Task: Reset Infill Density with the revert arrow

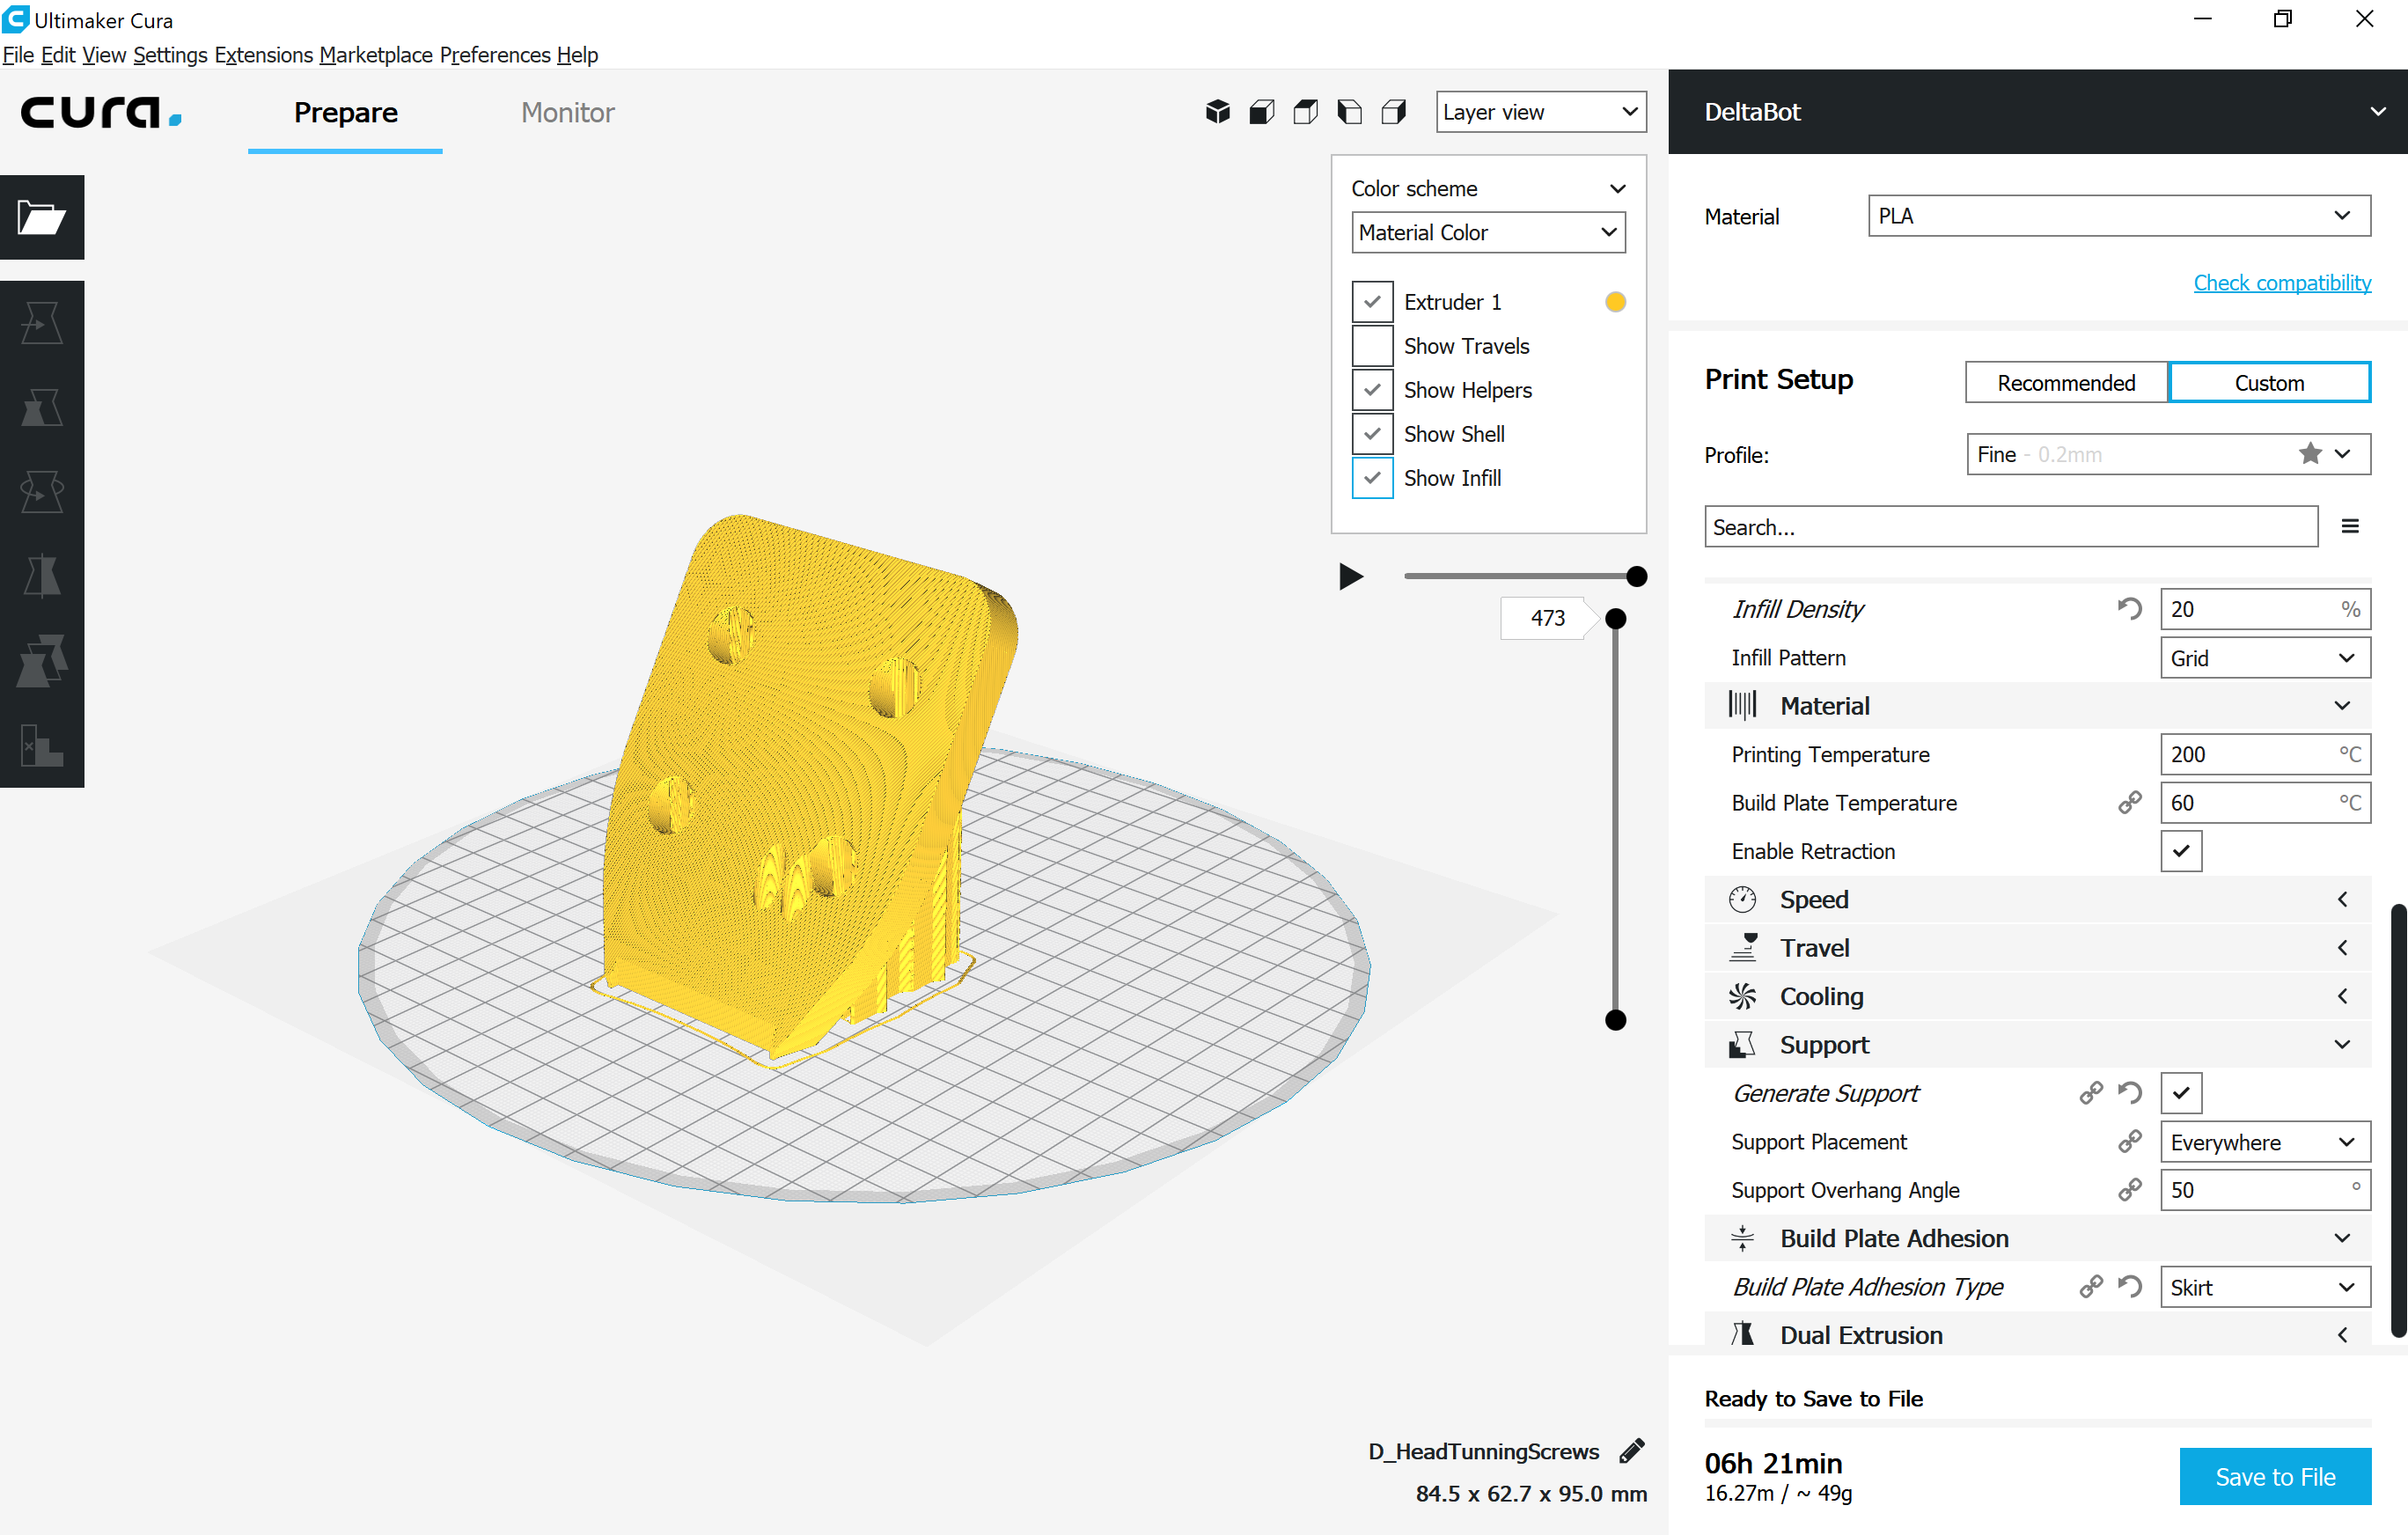Action: coord(2129,608)
